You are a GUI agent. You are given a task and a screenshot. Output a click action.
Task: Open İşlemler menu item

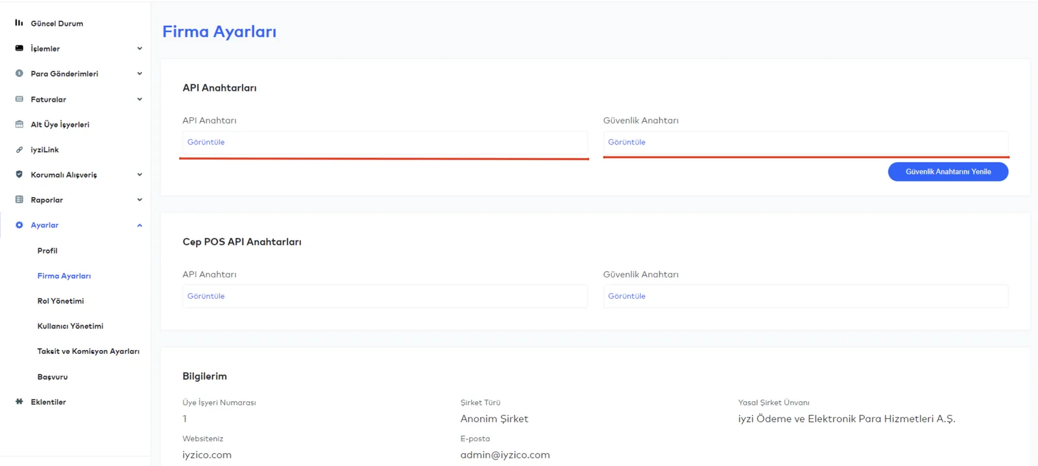point(45,49)
